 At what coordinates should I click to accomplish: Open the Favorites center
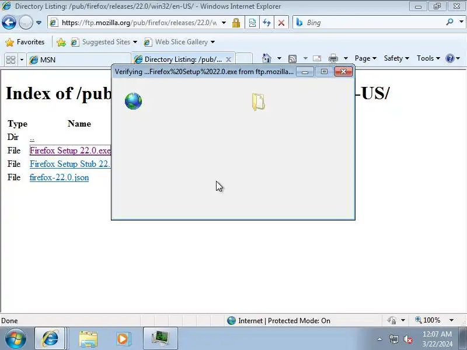point(25,42)
